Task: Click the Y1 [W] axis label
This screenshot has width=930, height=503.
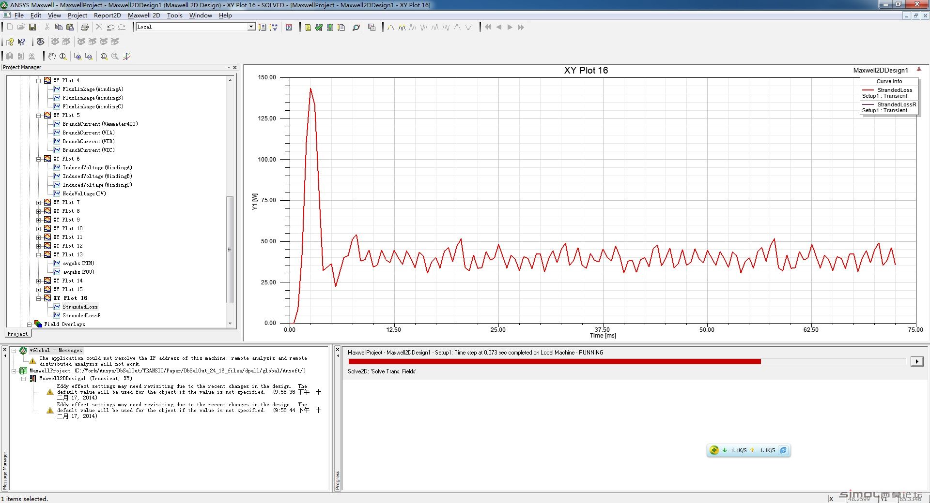Action: [x=255, y=201]
